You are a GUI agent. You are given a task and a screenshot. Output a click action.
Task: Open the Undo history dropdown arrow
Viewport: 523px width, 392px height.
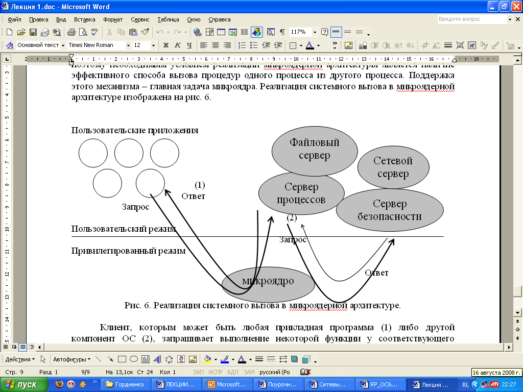coord(168,32)
